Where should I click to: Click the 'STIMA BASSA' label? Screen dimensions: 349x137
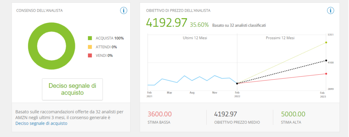[x=159, y=122]
